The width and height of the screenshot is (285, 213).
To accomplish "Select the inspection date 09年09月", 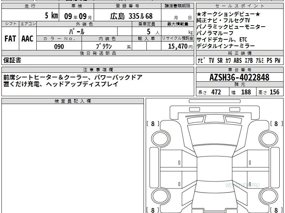I will click(78, 16).
